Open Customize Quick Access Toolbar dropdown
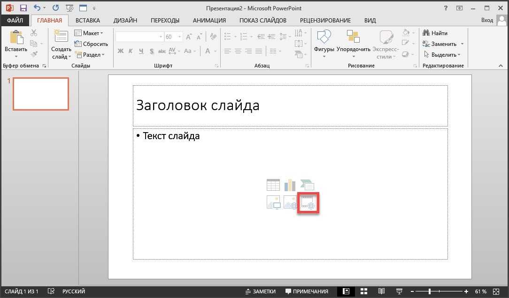 (94, 8)
